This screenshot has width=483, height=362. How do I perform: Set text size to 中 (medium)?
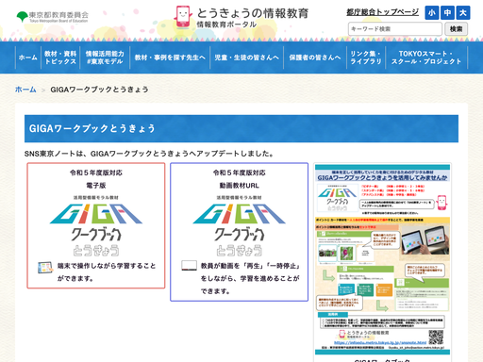pos(447,13)
